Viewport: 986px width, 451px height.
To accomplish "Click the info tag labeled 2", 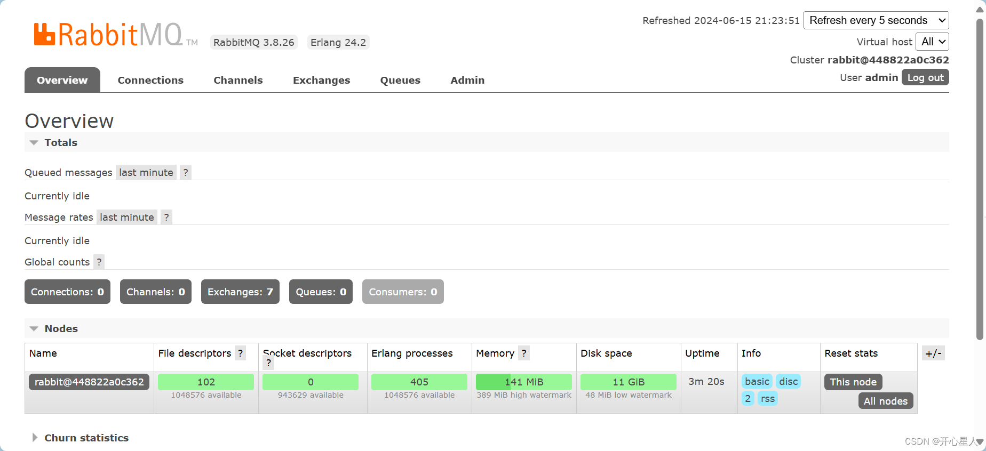I will 748,398.
